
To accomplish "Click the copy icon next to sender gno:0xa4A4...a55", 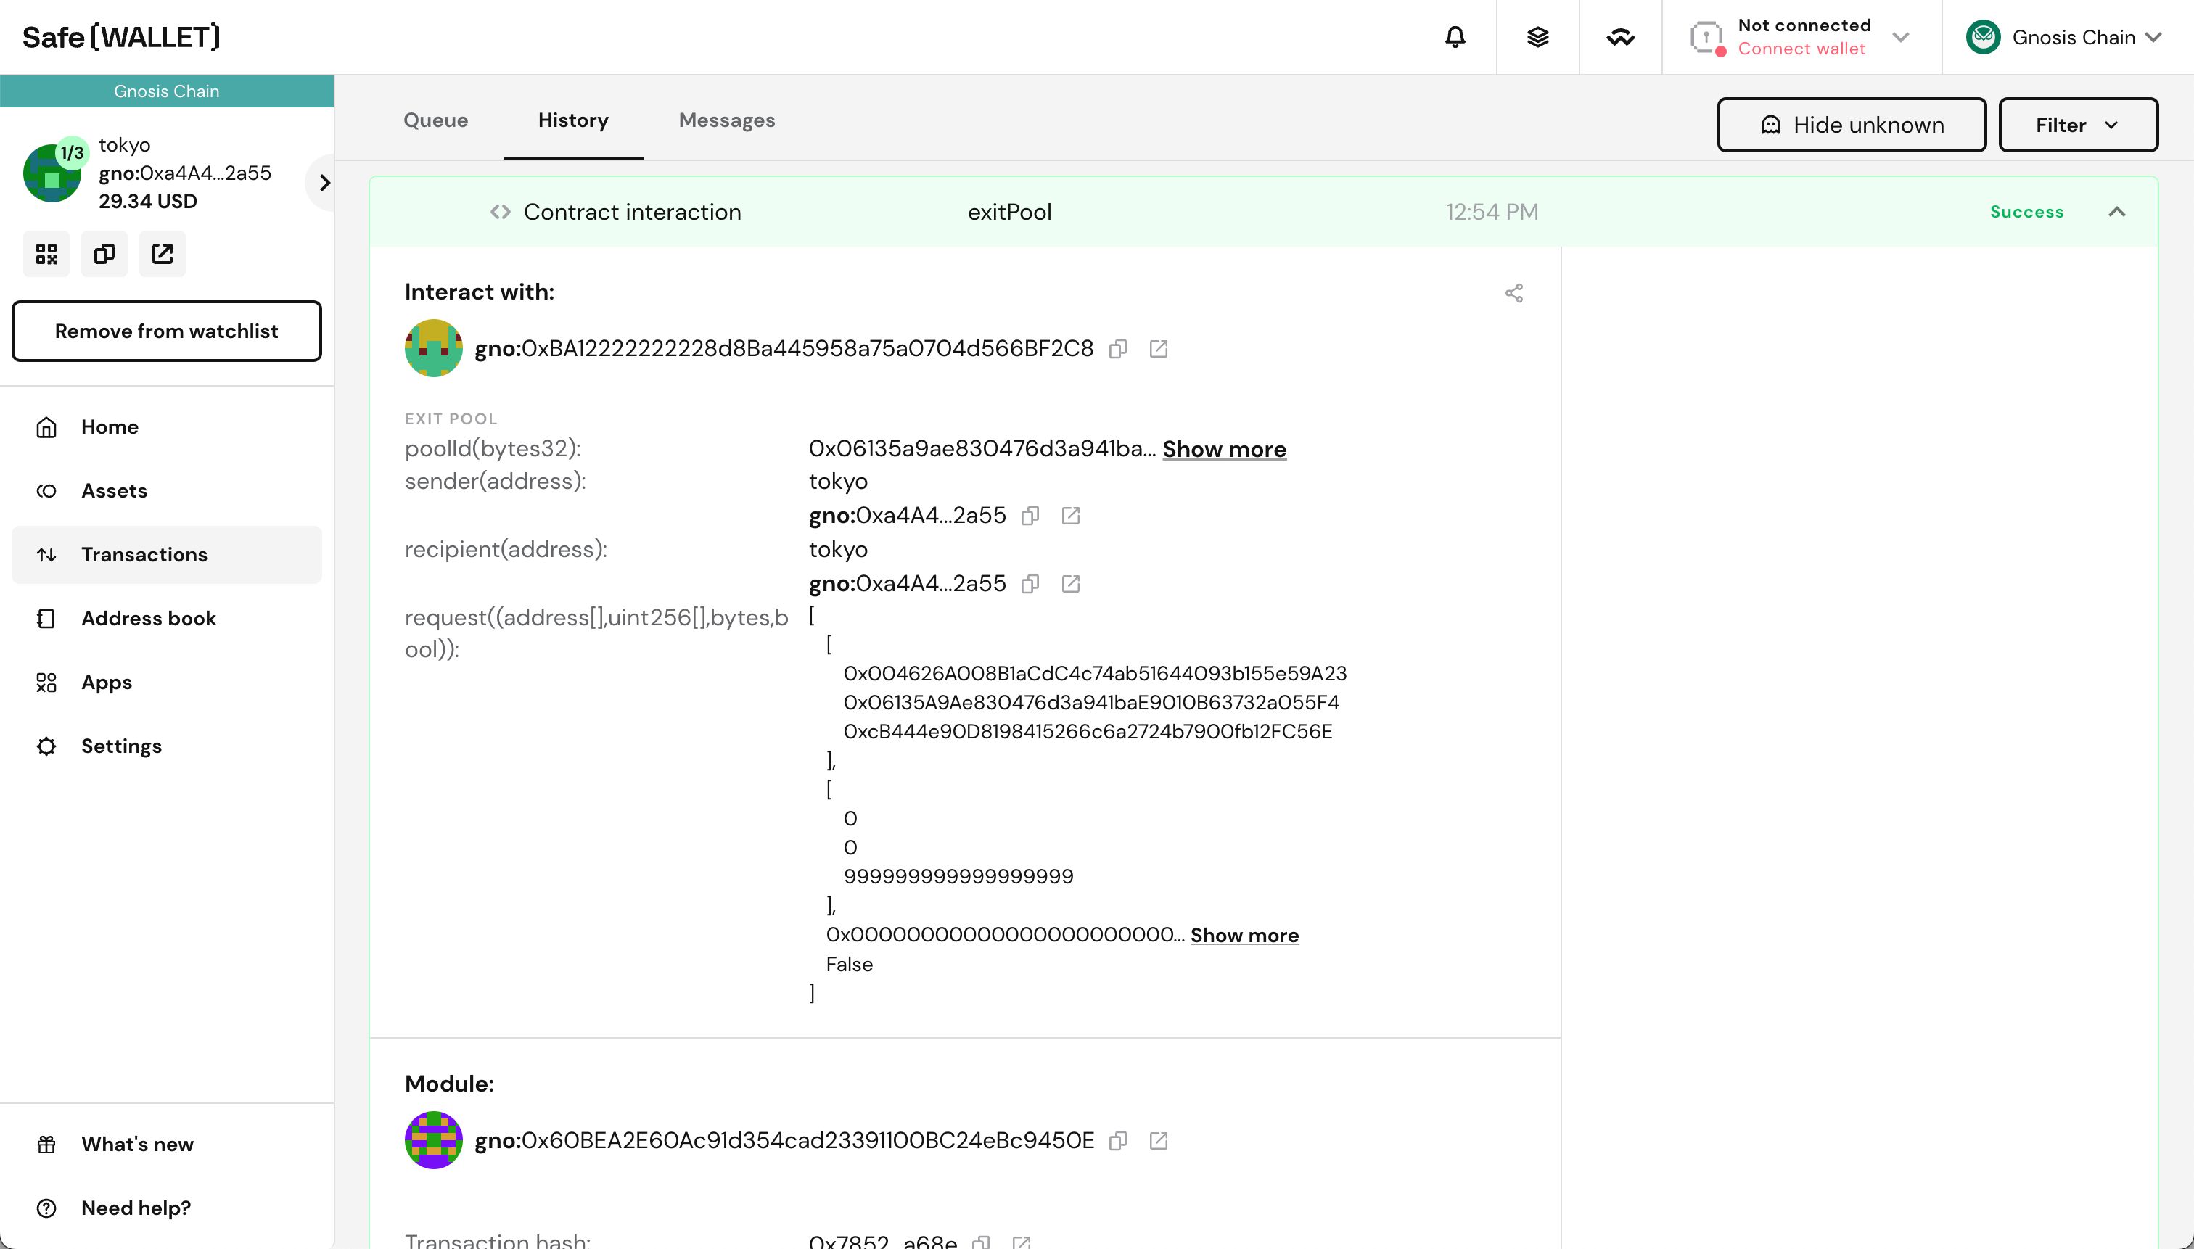I will pos(1030,515).
